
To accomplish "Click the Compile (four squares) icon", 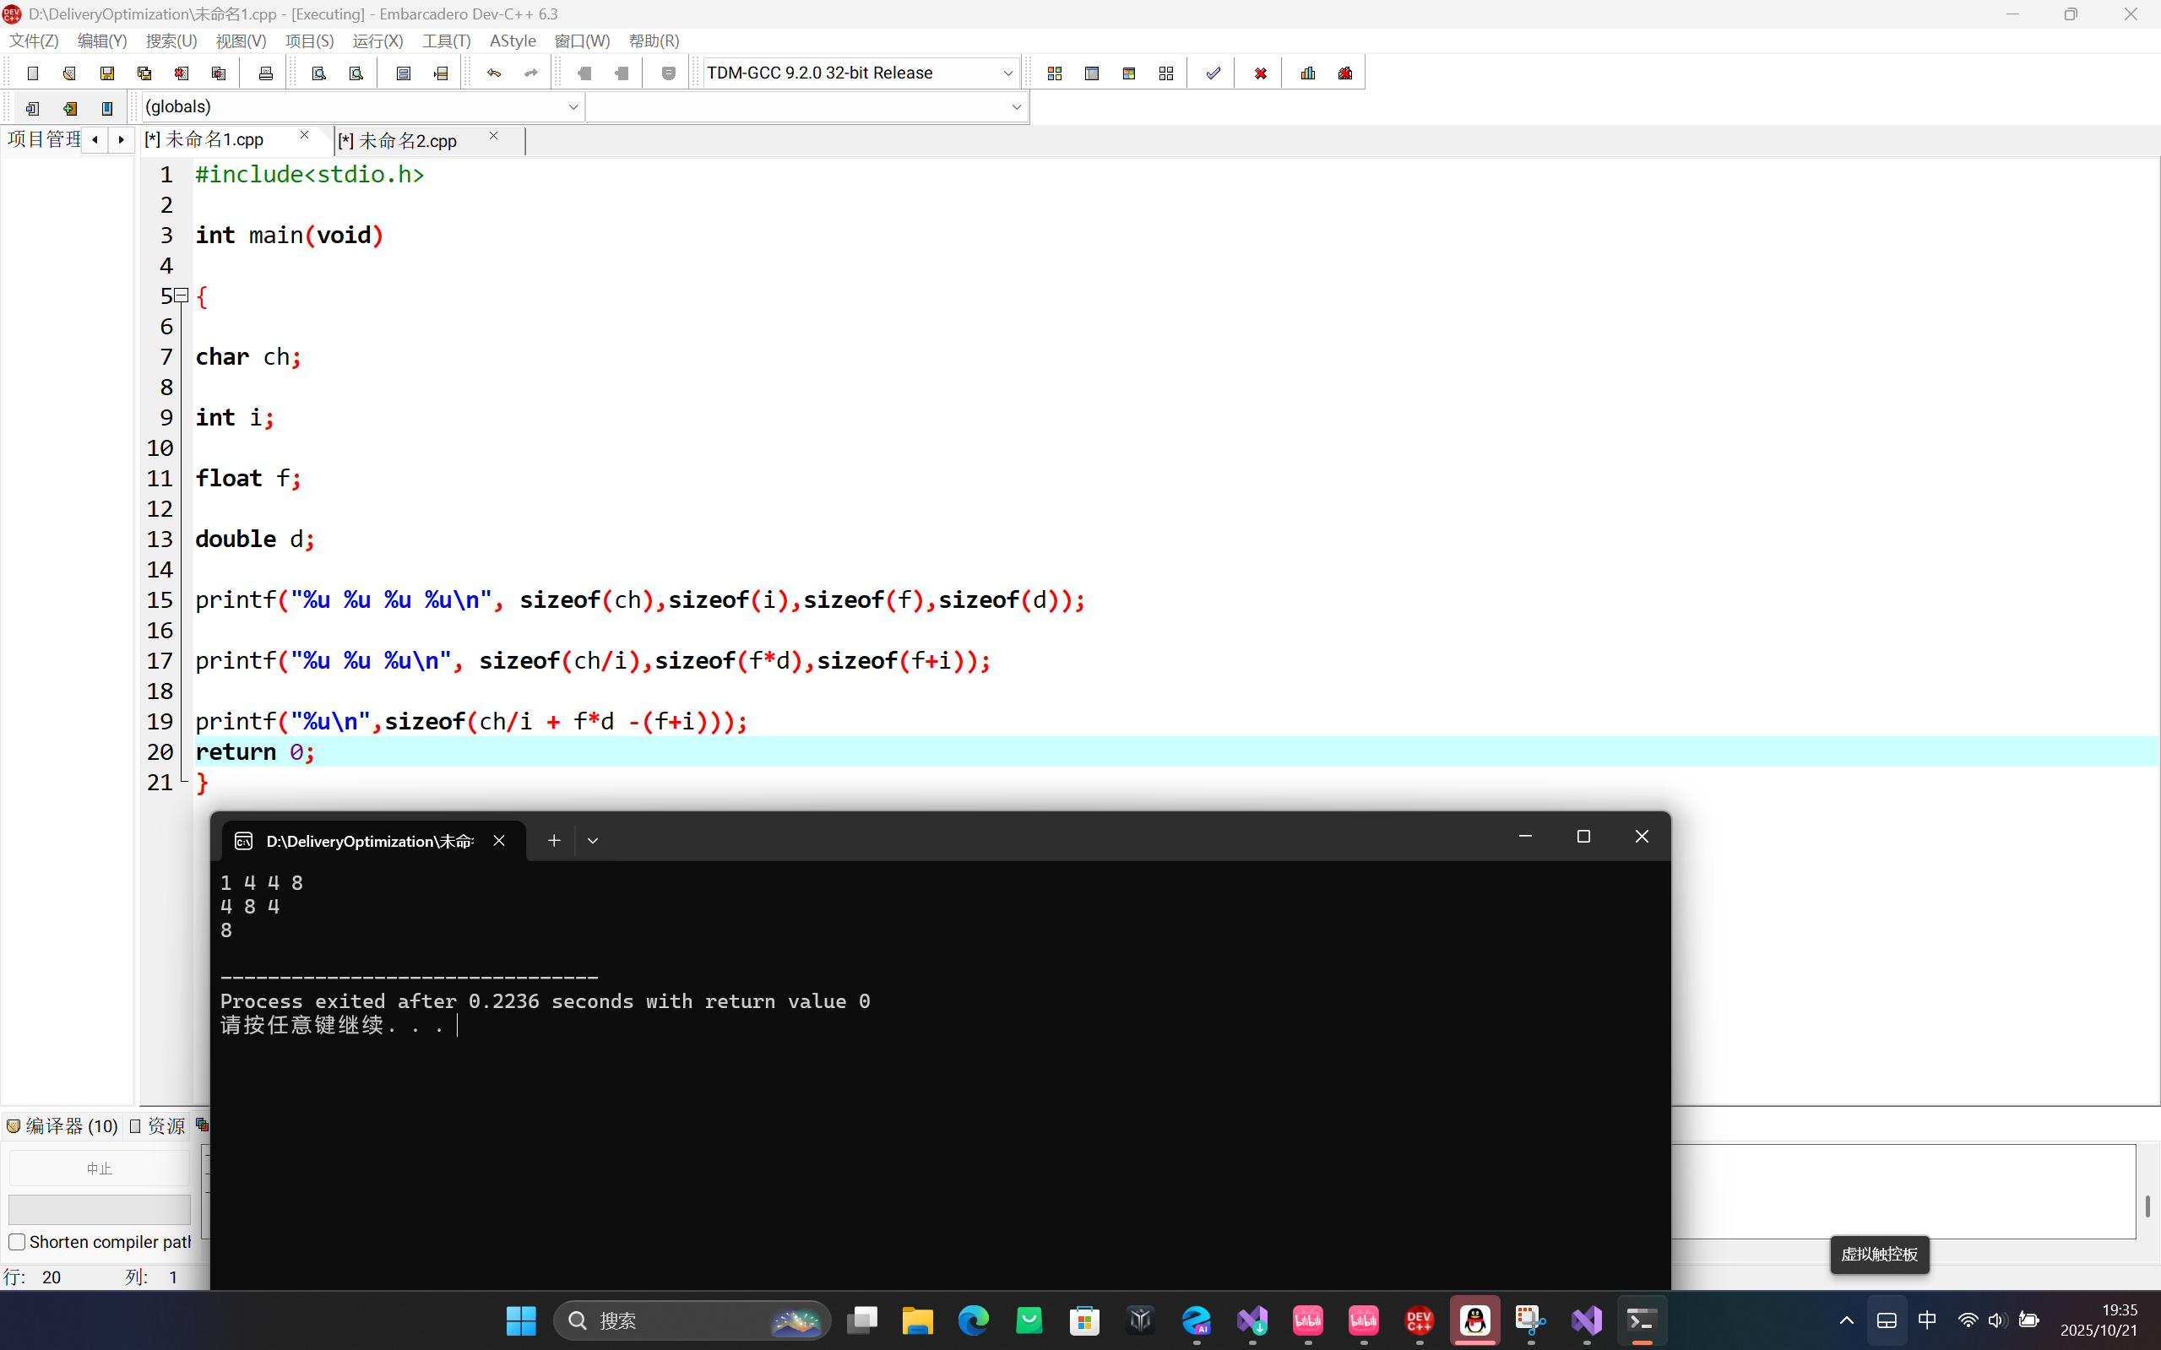I will [x=1055, y=73].
